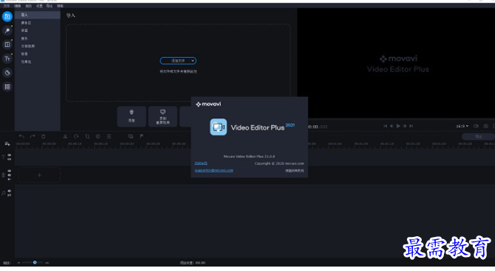Select the Crop tool in timeline toolbar
The image size is (495, 271).
point(87,136)
